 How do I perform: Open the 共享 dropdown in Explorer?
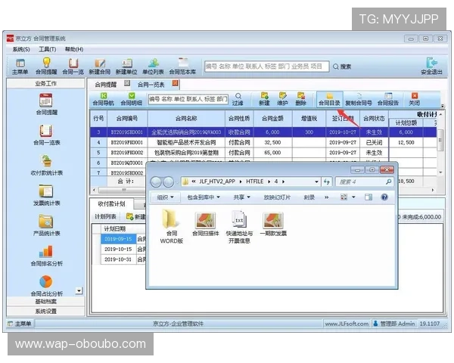coord(241,197)
